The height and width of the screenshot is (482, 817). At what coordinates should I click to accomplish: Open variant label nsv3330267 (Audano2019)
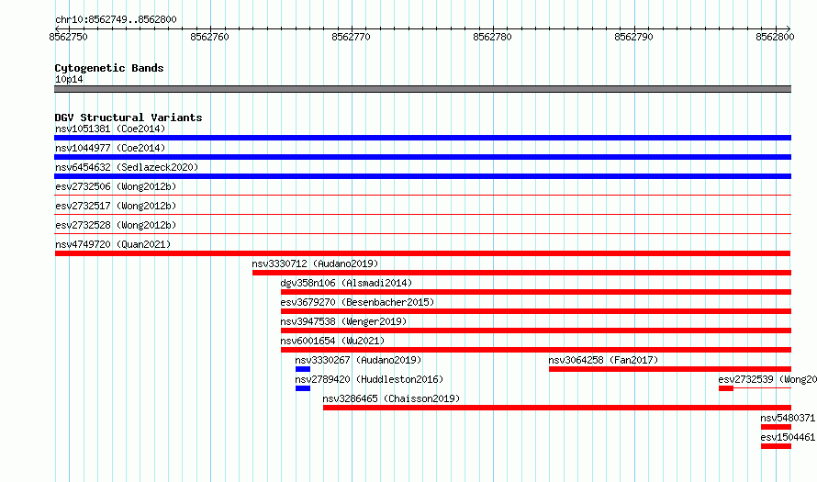358,360
